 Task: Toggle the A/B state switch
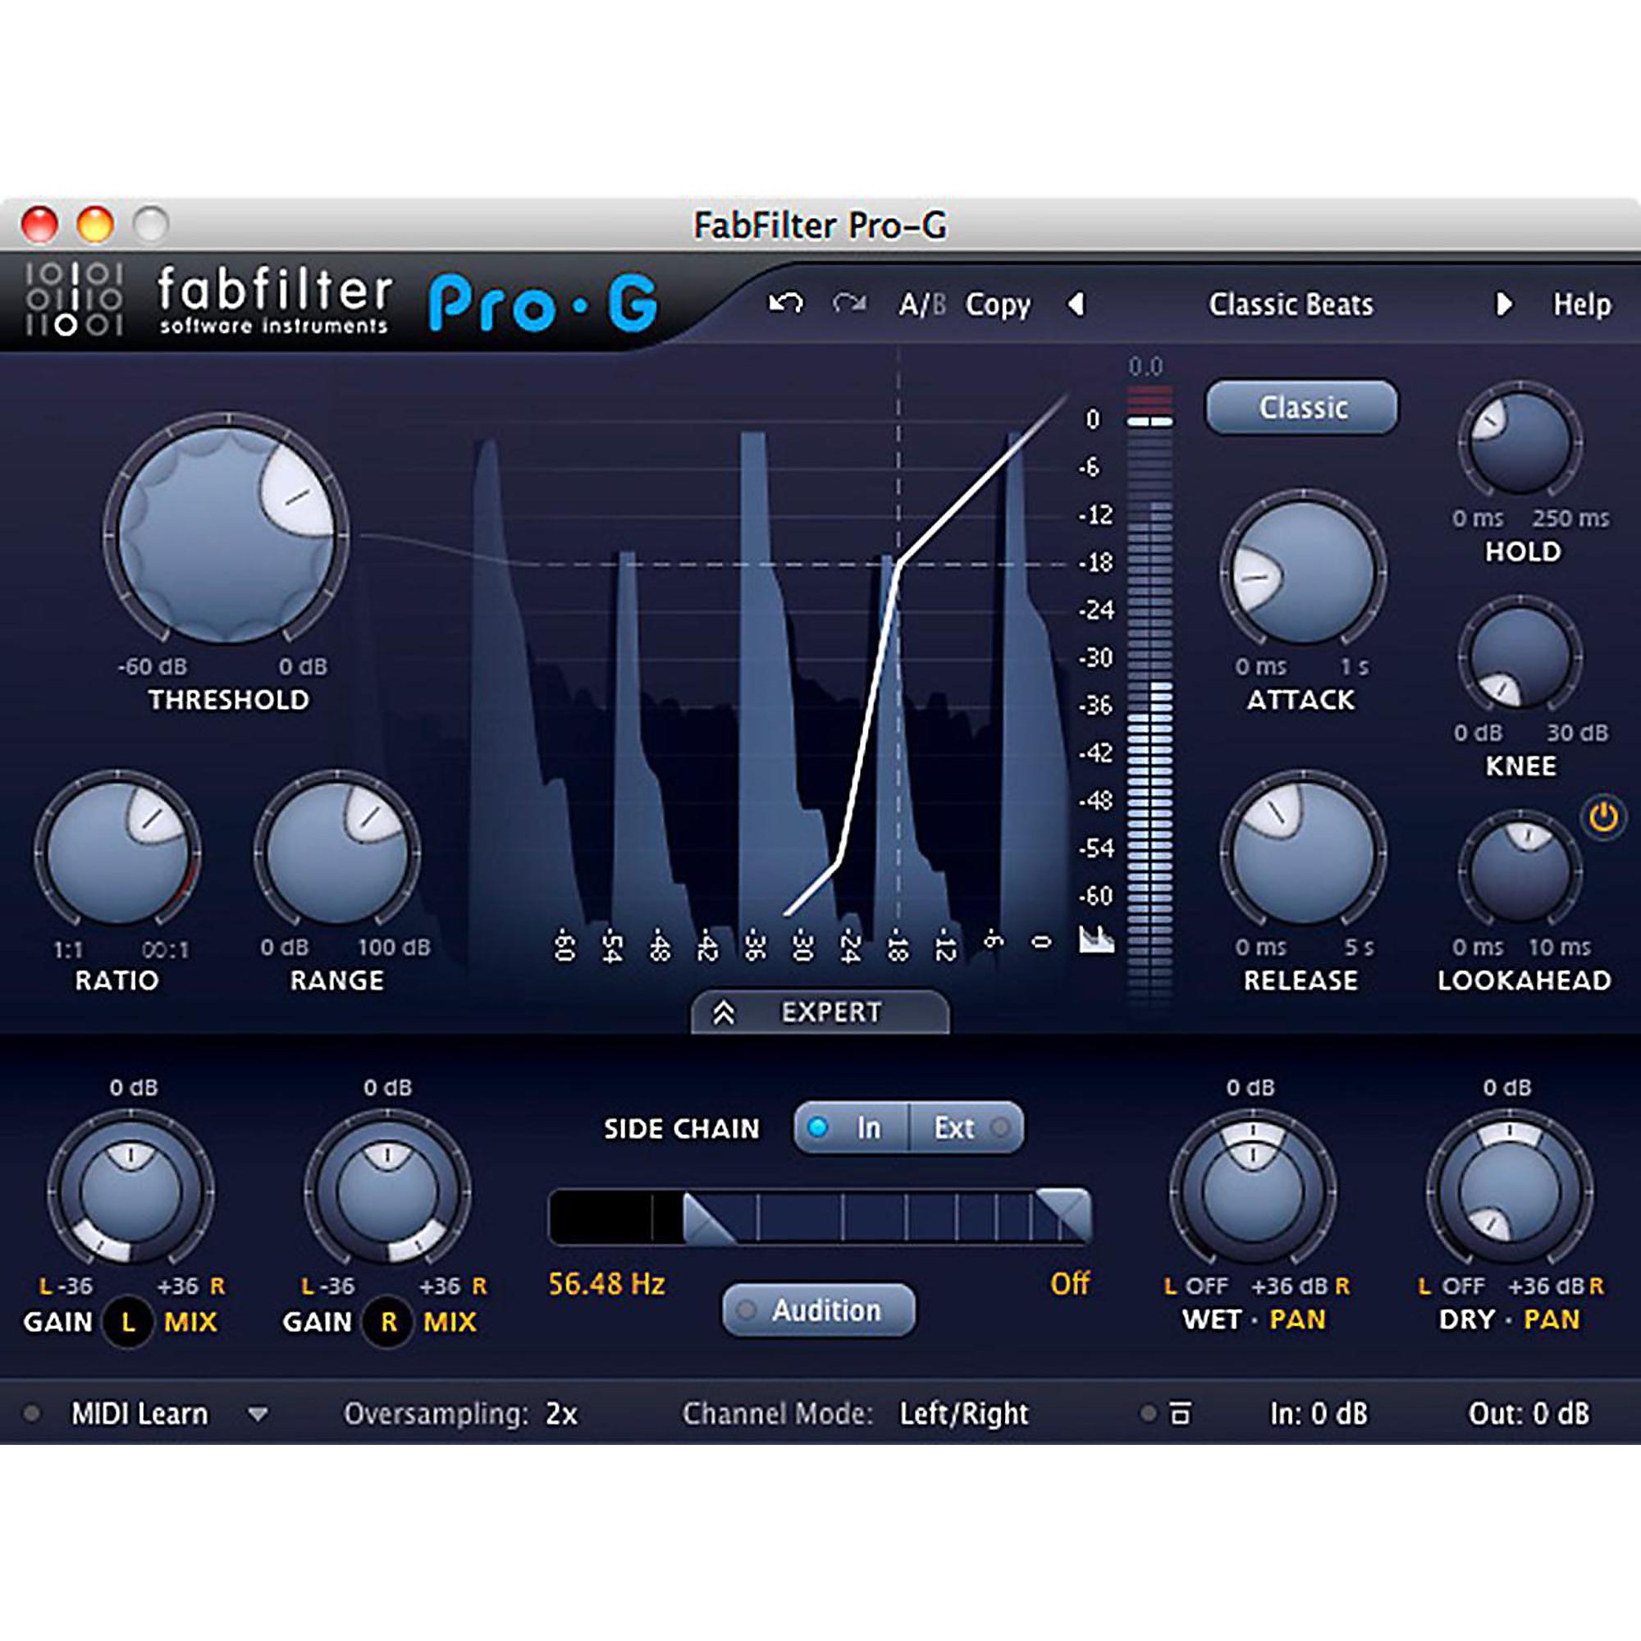(x=921, y=304)
